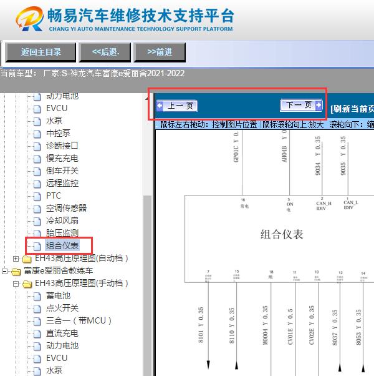Expand the EH43高压原理图(自动档) folder
This screenshot has width=374, height=376.
pos(16,259)
